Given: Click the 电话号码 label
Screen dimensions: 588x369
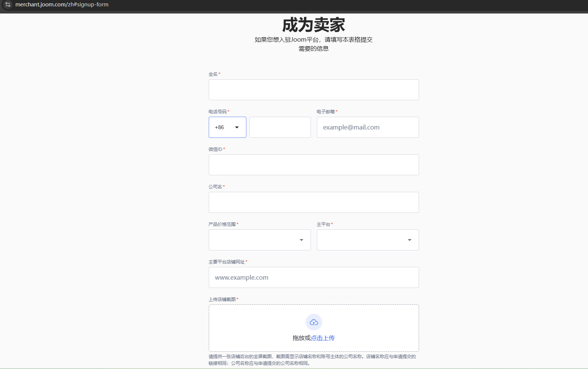Looking at the screenshot, I should tap(218, 111).
